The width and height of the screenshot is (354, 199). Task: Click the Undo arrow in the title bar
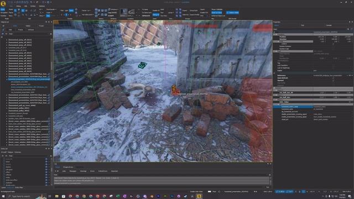[31, 2]
